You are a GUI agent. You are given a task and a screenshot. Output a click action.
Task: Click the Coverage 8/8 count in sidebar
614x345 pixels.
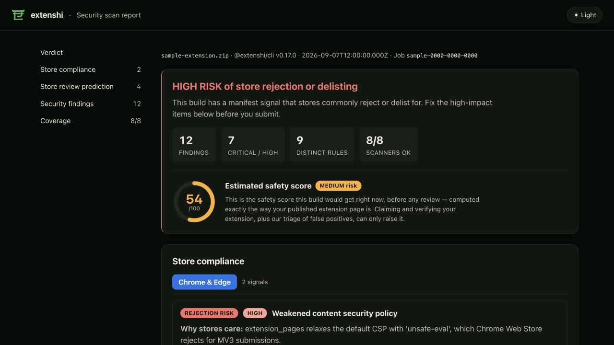[x=136, y=121]
